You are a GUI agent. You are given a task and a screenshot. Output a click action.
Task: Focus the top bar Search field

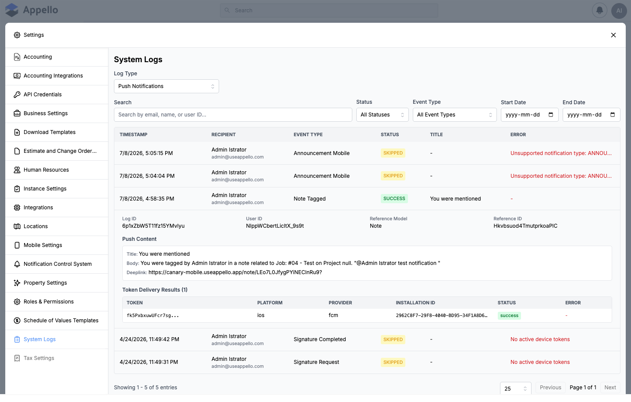[x=329, y=11]
